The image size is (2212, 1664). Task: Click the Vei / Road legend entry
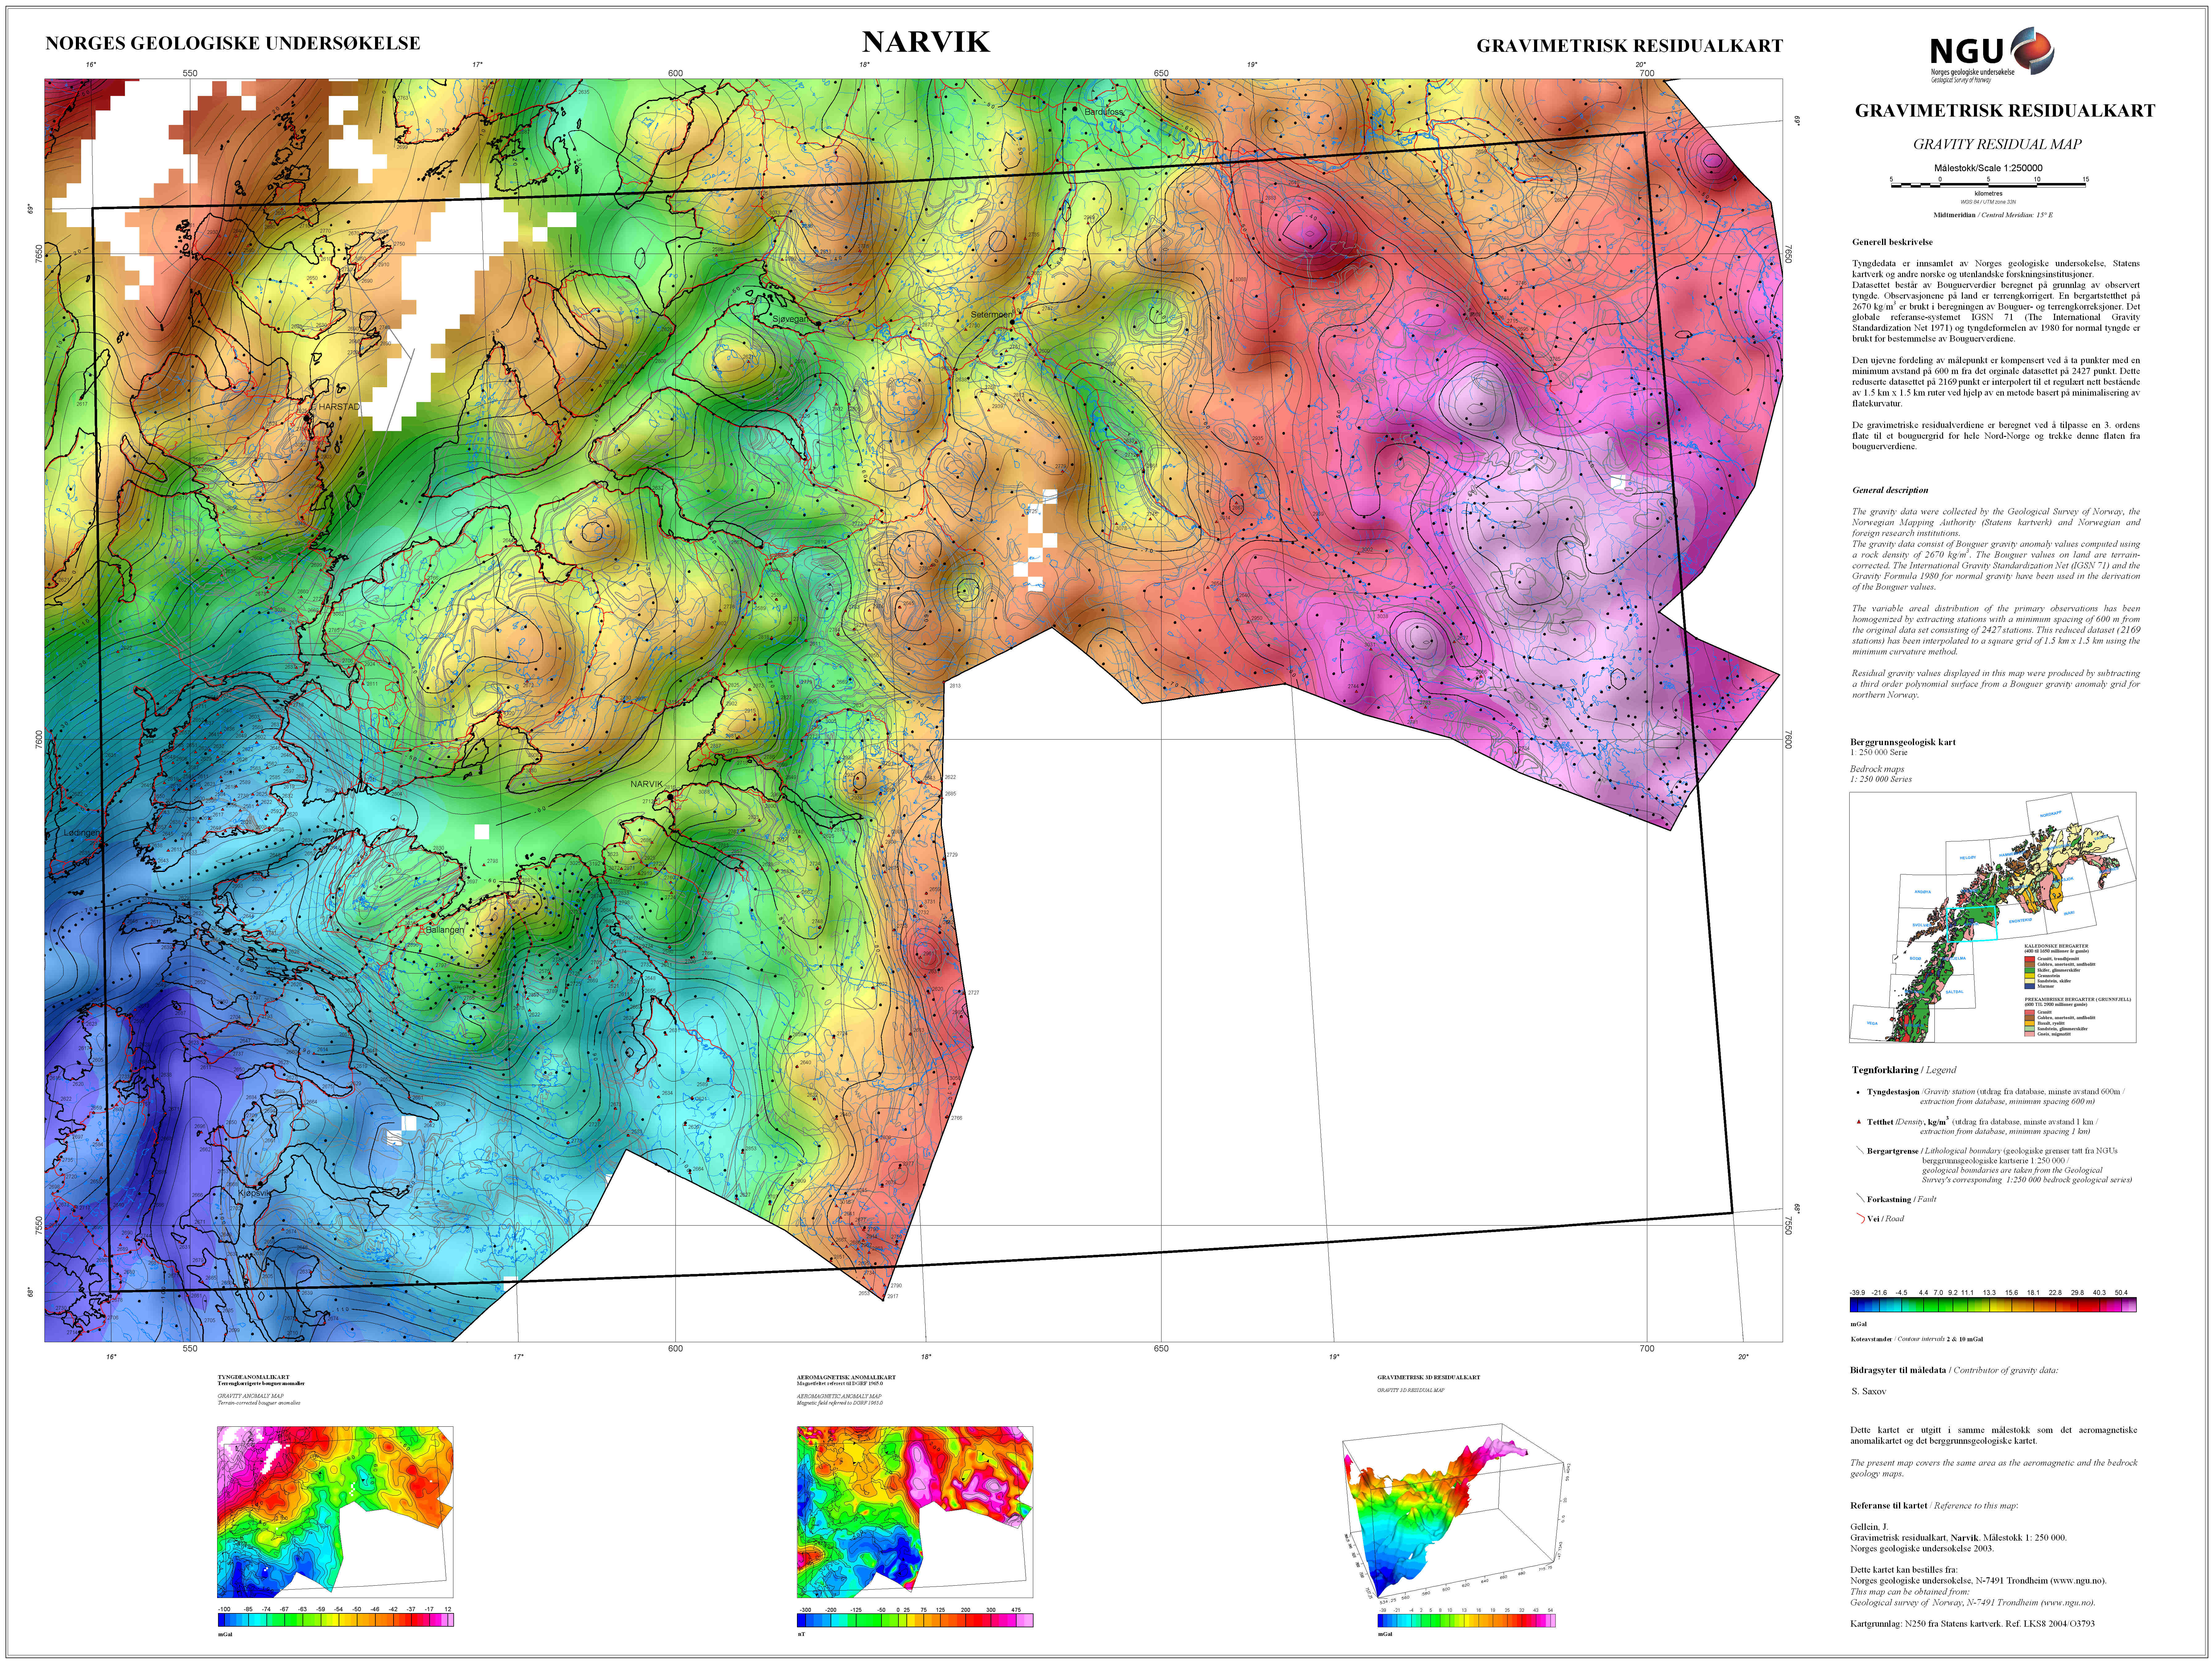coord(1880,1218)
